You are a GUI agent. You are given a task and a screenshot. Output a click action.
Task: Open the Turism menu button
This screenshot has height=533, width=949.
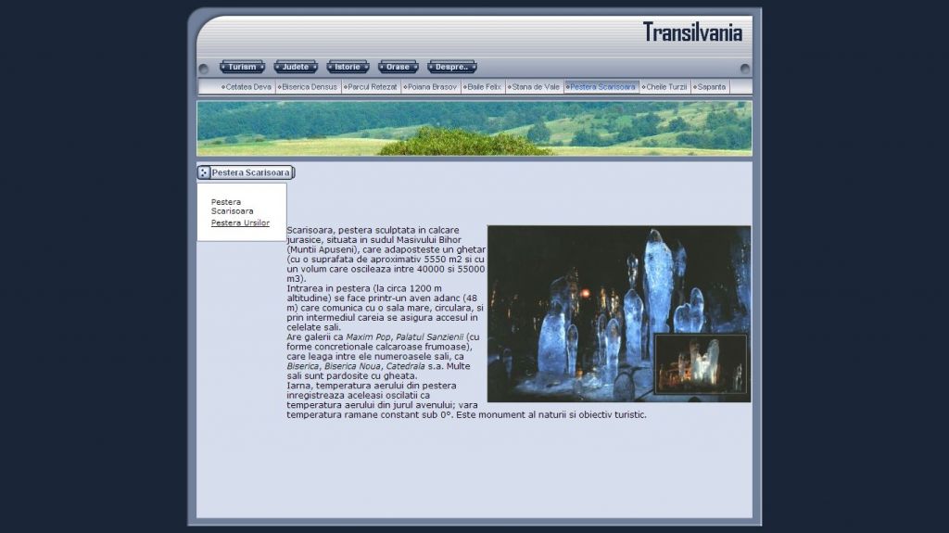242,67
